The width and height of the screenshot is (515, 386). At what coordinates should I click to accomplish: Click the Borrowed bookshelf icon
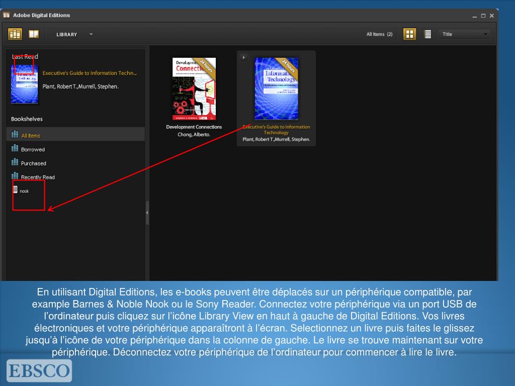tap(15, 148)
